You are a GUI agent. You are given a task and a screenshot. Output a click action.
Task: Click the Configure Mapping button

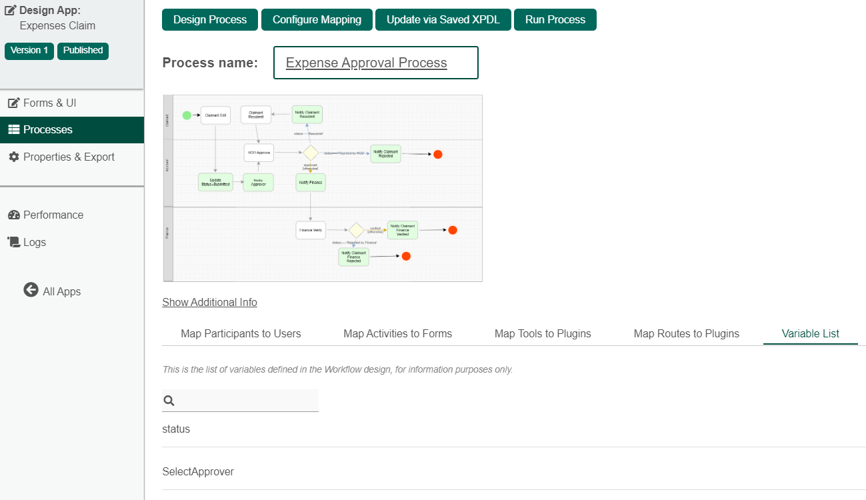coord(317,20)
